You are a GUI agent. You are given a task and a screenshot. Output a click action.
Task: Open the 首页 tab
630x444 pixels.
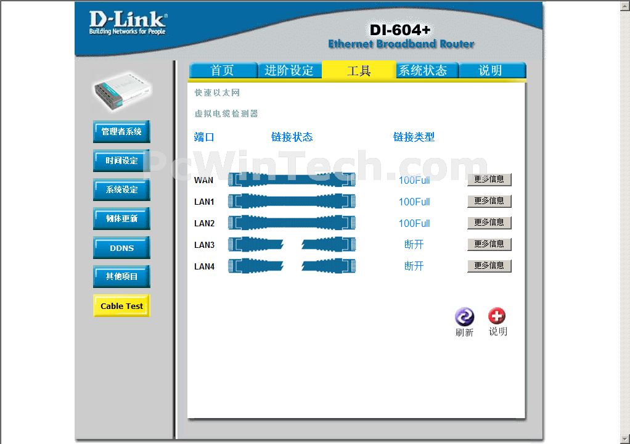point(223,70)
